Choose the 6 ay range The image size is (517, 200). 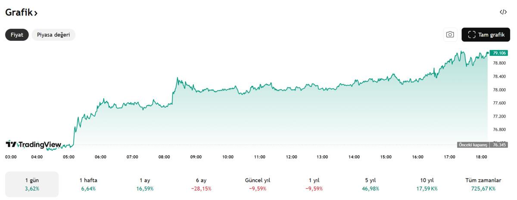point(201,184)
